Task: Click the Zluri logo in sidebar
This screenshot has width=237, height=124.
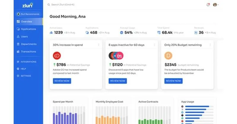Action: click(x=28, y=5)
